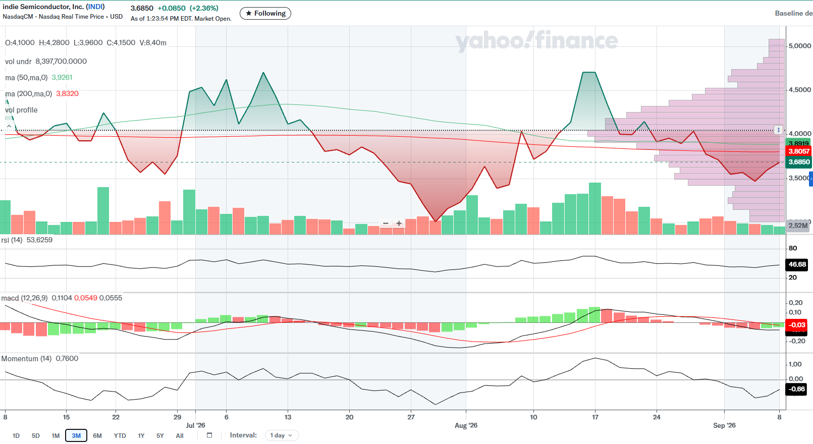Click the Momentum (14) indicator label

(26, 359)
